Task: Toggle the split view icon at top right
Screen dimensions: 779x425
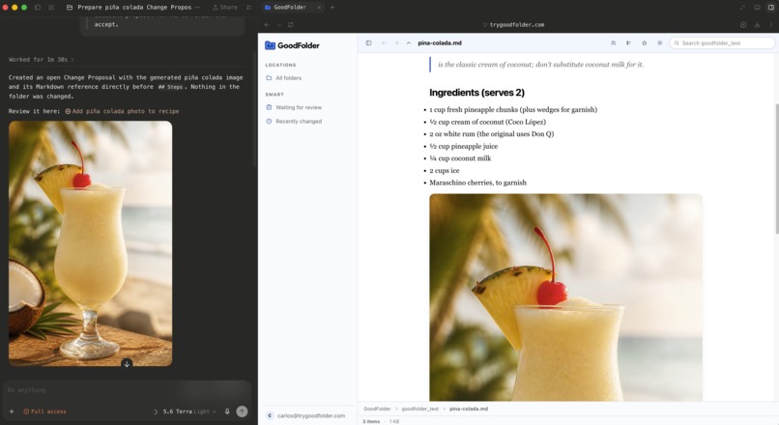Action: (x=771, y=8)
